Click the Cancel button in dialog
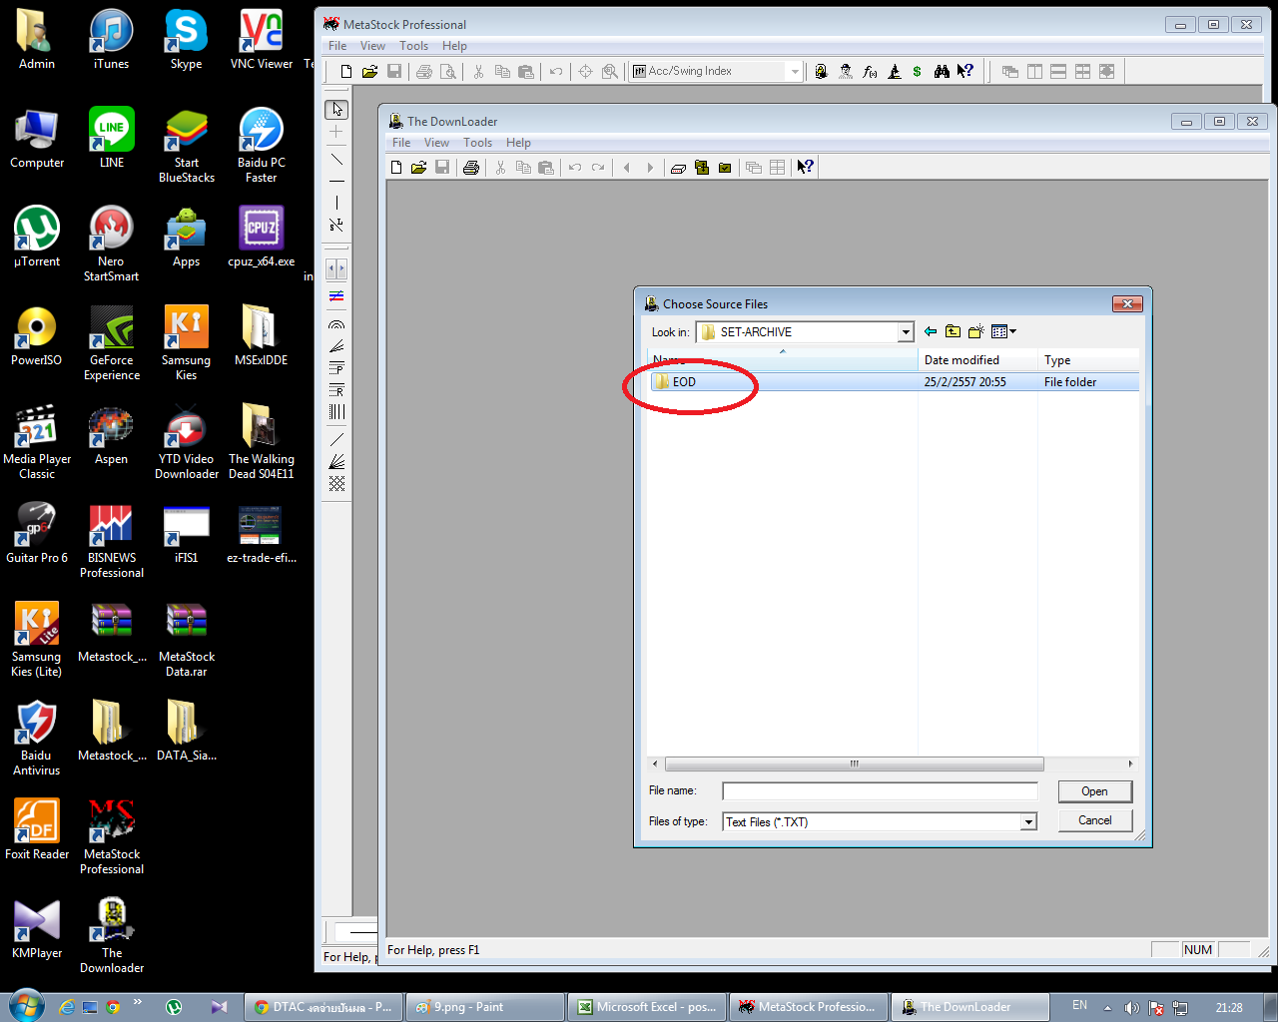The width and height of the screenshot is (1278, 1022). coord(1094,820)
